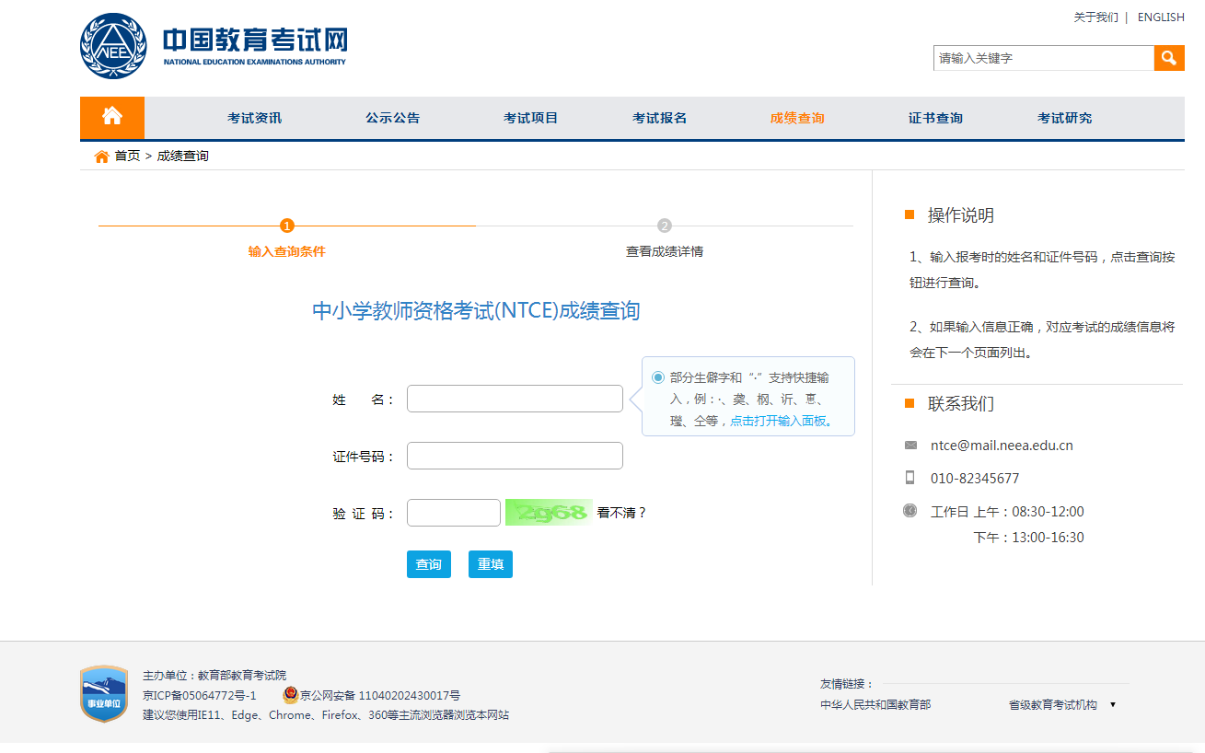Click the phone icon beside 010-82345677
This screenshot has width=1205, height=753.
coord(910,478)
